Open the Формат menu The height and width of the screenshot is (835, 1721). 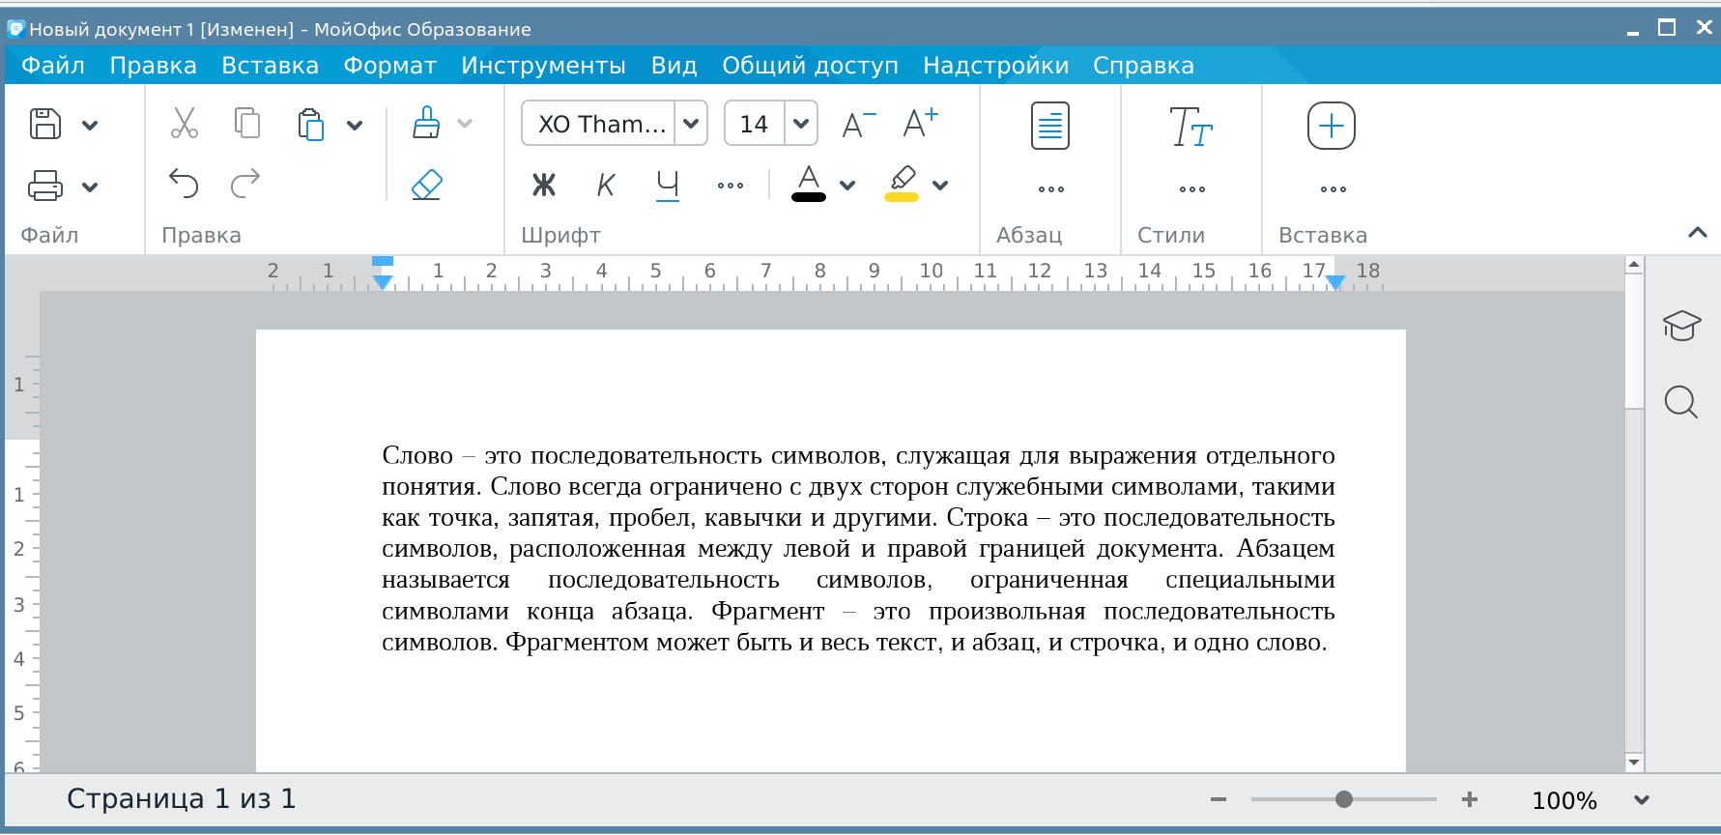tap(389, 66)
